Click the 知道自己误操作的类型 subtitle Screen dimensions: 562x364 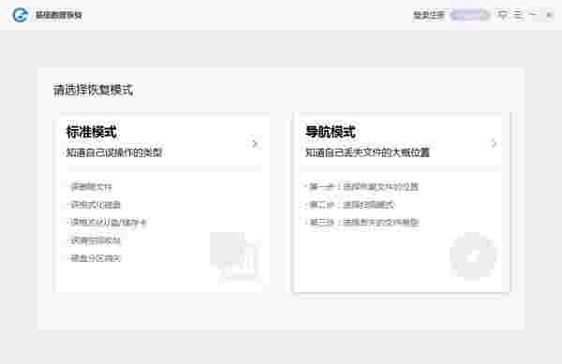click(114, 153)
